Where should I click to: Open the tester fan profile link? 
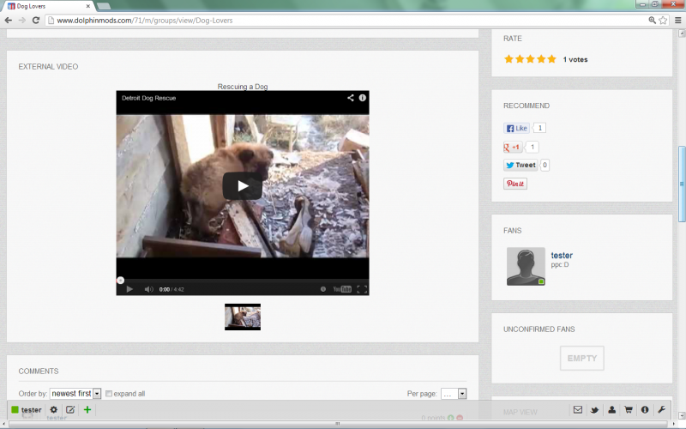tap(562, 255)
